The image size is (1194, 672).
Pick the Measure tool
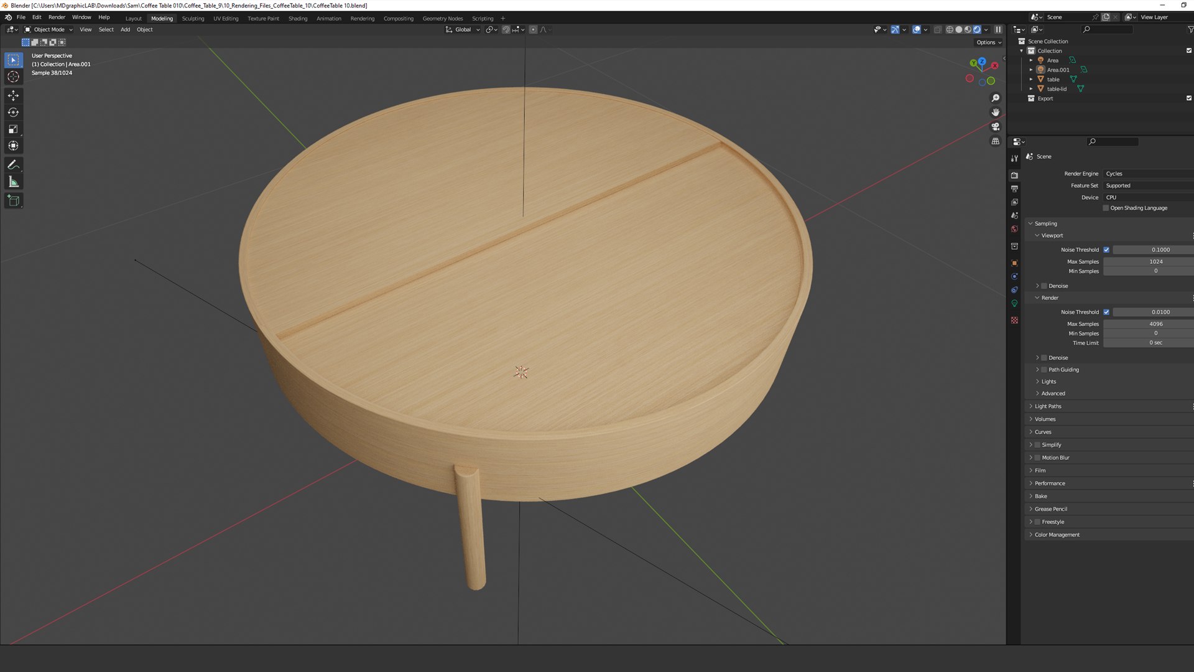click(13, 182)
